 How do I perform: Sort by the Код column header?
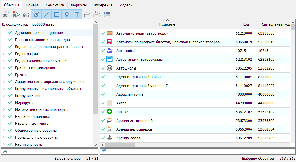pos(246,24)
